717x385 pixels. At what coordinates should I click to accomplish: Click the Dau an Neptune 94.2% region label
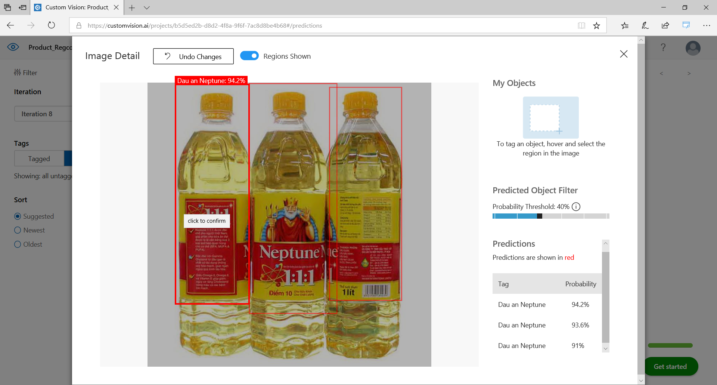click(211, 81)
